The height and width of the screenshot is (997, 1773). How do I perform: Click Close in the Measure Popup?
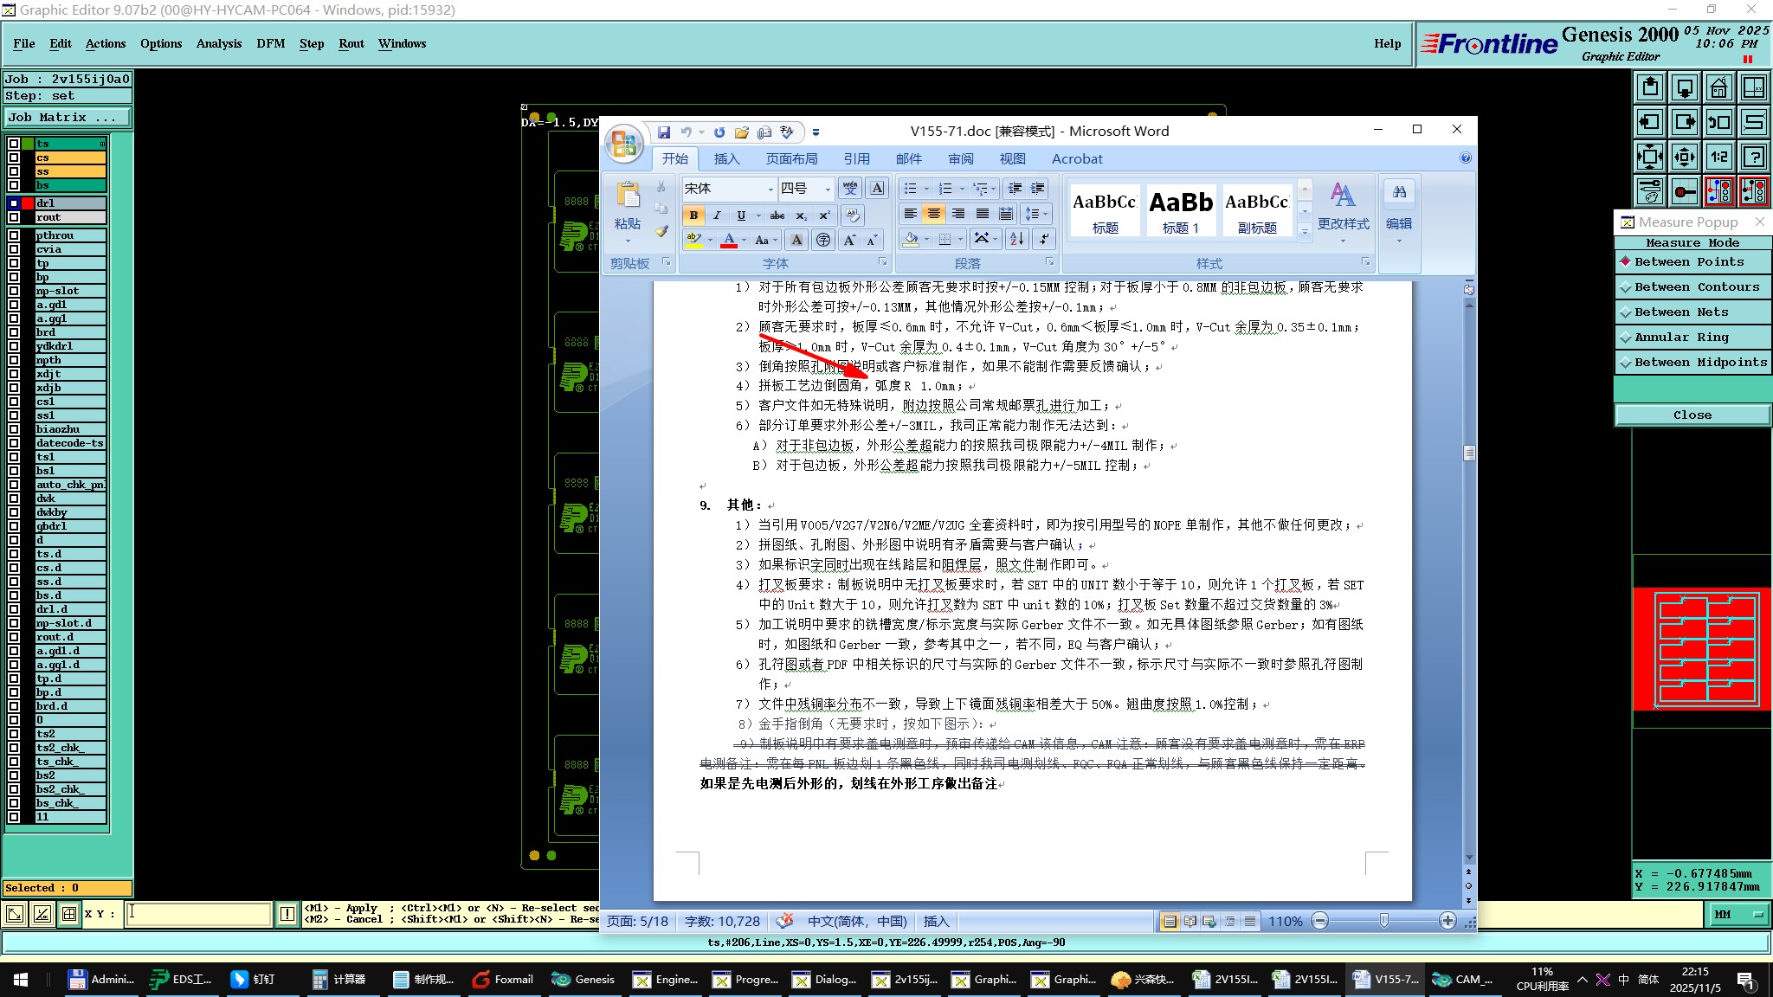pyautogui.click(x=1692, y=415)
